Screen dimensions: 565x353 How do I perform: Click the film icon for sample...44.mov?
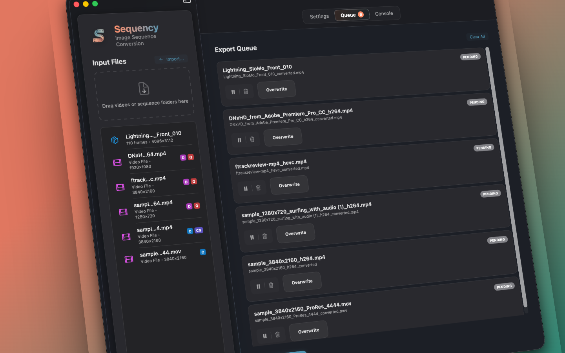[129, 259]
